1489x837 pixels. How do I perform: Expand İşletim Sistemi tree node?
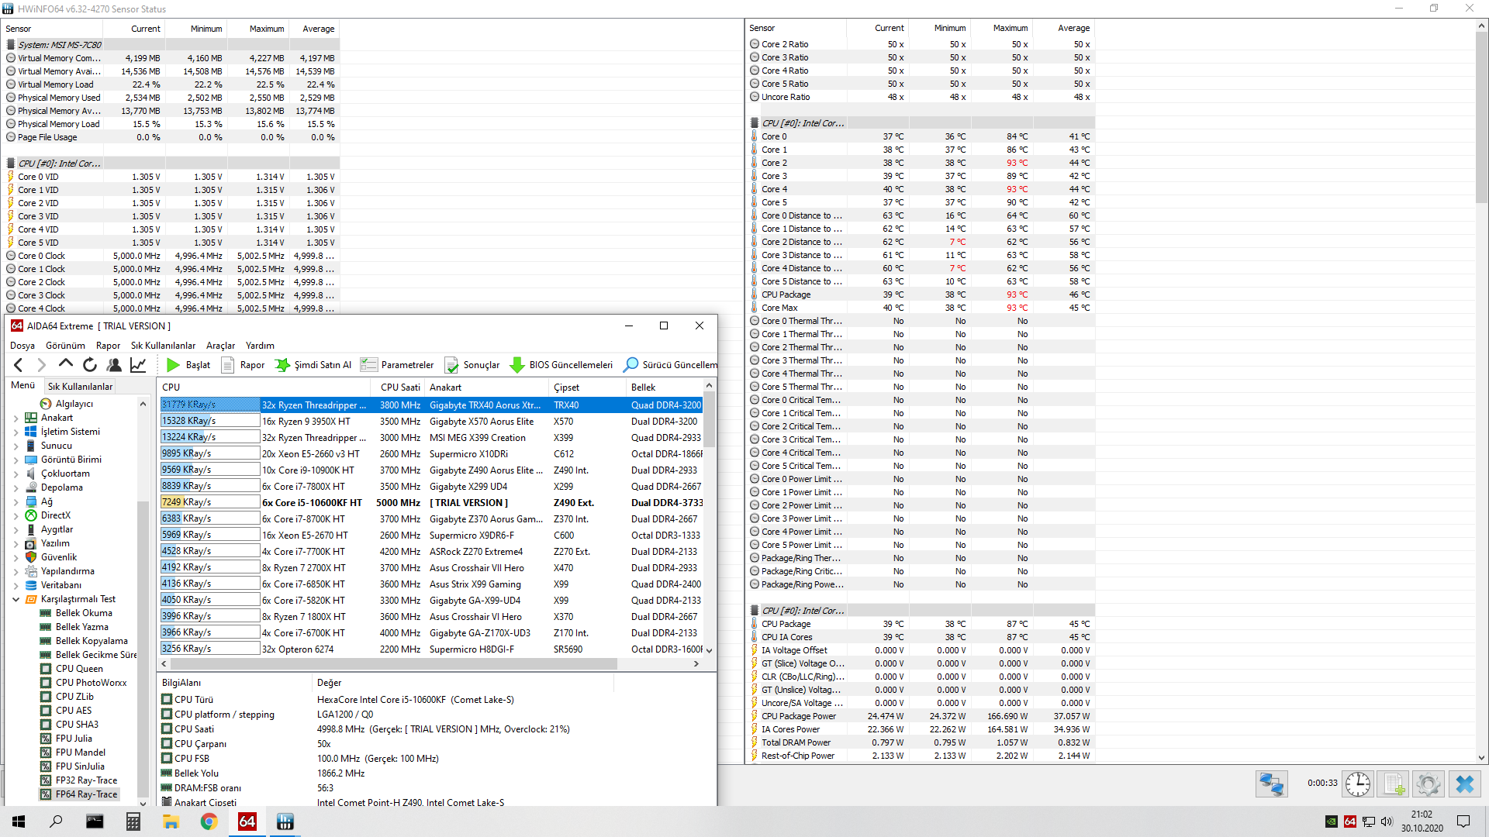point(16,432)
